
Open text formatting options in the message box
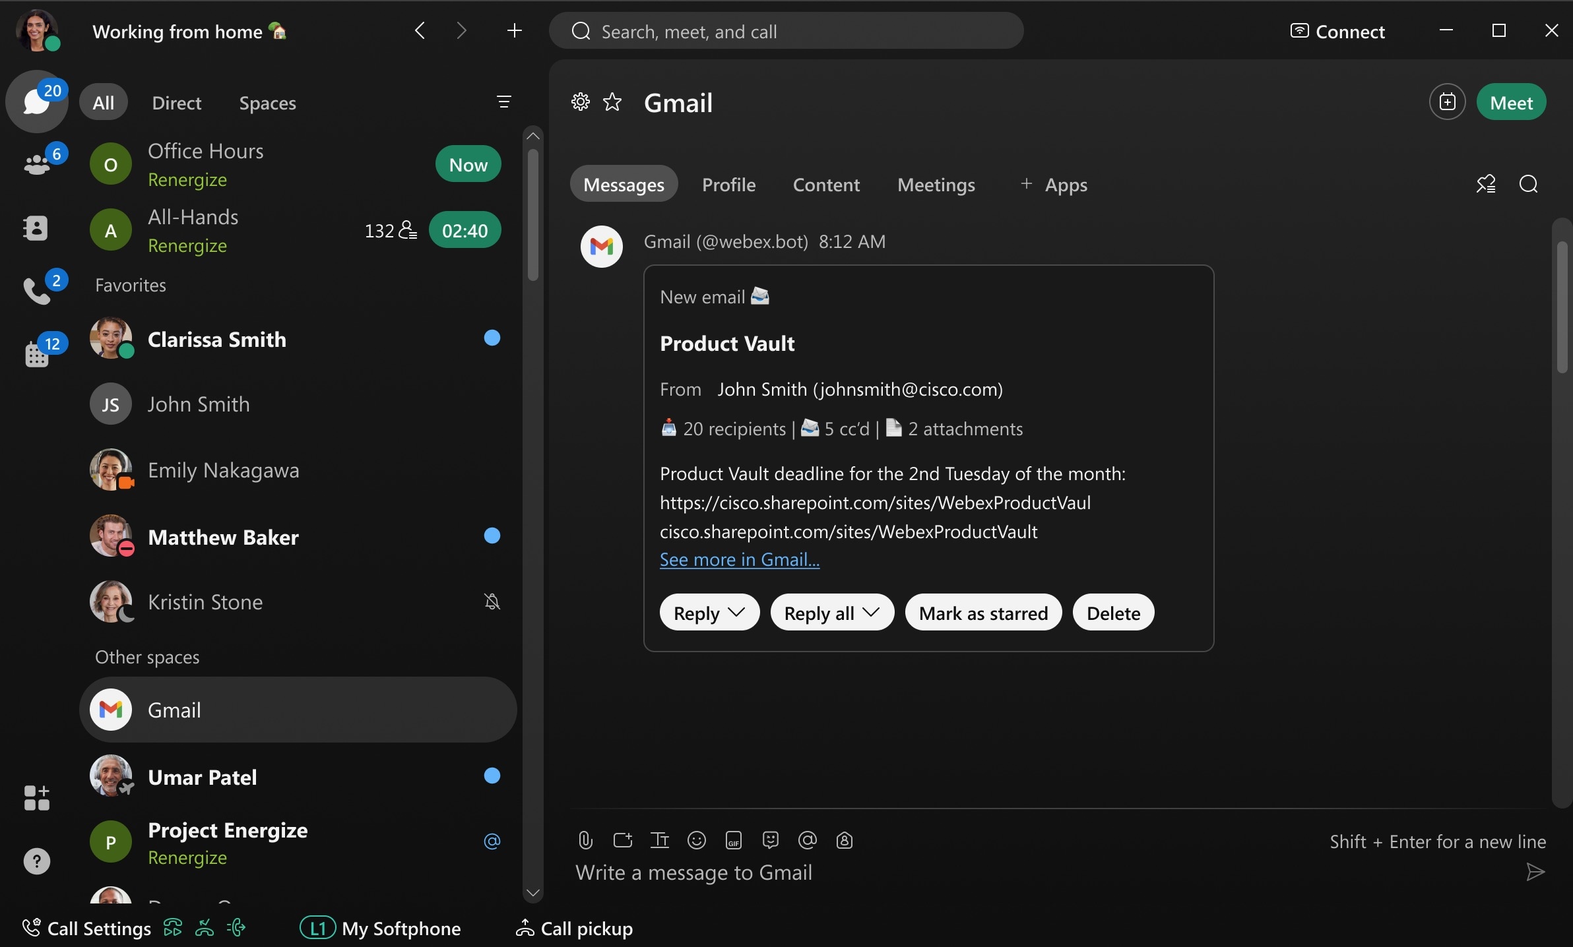(x=659, y=840)
